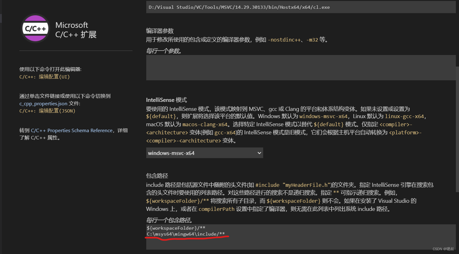Open the C/C++ Properties Schema Reference link
Screen dimensions: 459x254
[x=72, y=130]
